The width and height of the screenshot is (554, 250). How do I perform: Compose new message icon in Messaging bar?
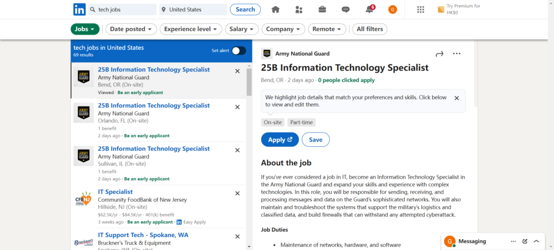click(x=525, y=241)
